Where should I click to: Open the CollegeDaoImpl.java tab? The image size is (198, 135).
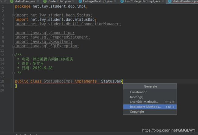(x=98, y=2)
